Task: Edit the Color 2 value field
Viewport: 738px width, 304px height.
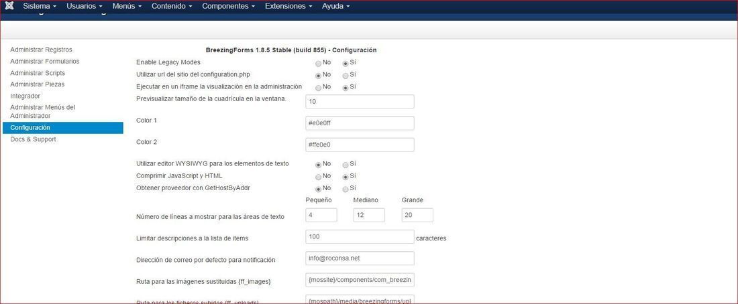Action: point(360,145)
